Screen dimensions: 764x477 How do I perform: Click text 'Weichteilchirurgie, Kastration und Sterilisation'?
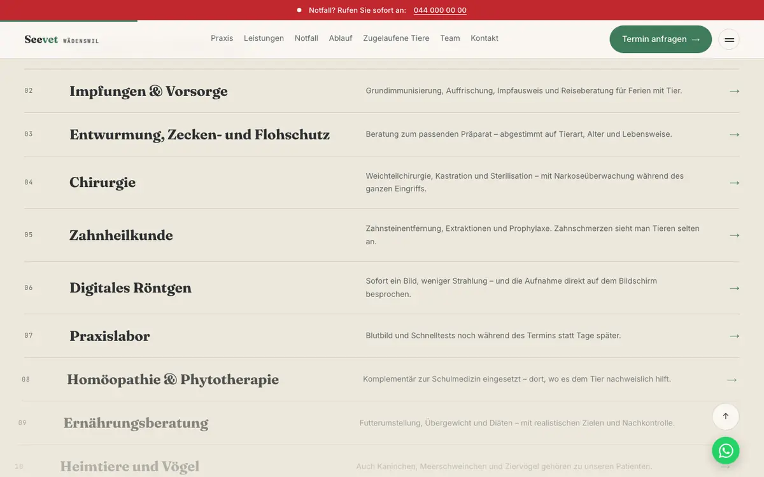point(449,176)
